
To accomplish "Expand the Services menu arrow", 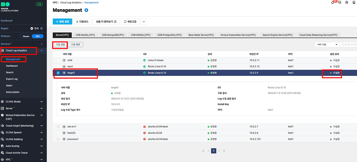I will 42,44.
